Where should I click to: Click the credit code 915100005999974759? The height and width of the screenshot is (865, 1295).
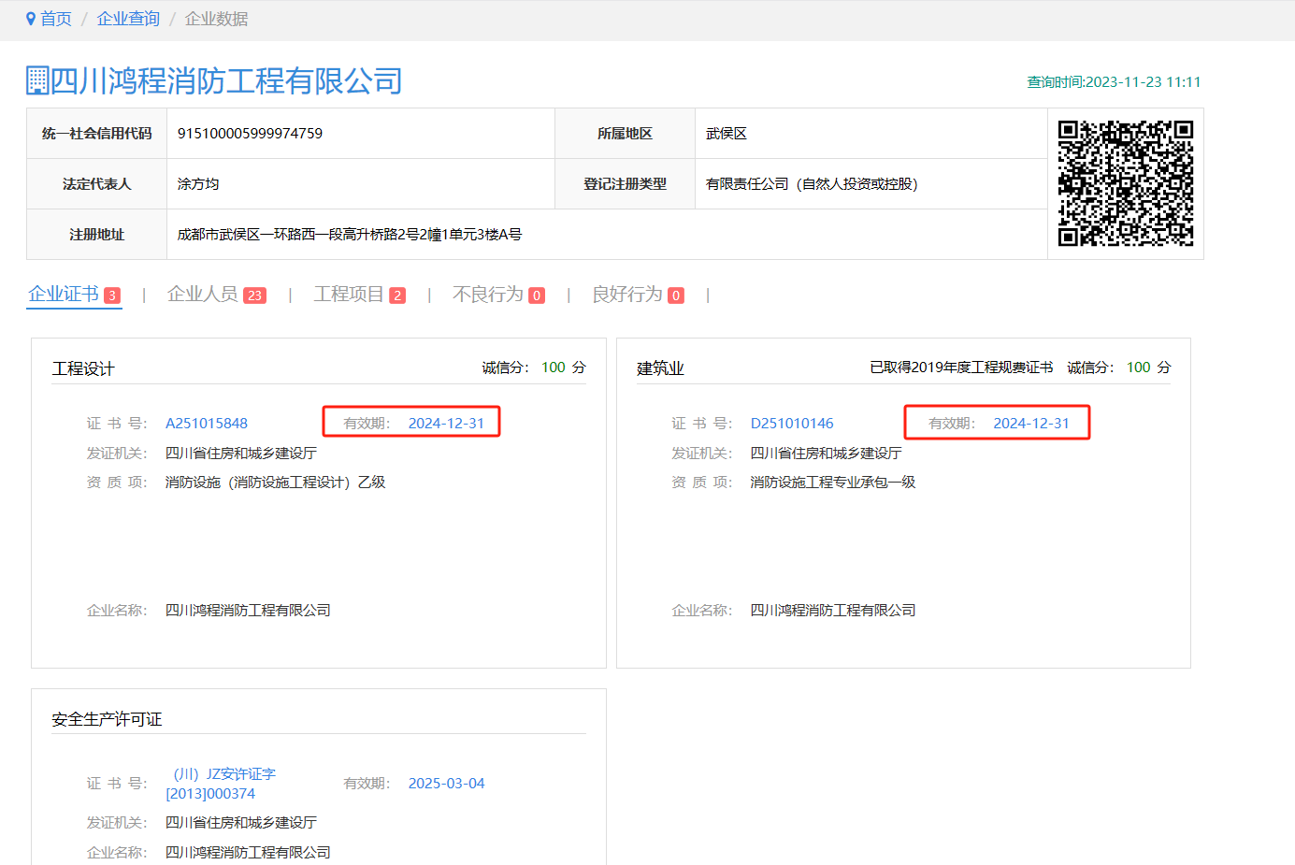(250, 134)
